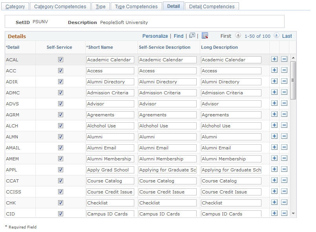316x232 pixels.
Task: Add a row after ADVS detail
Action: 274,103
